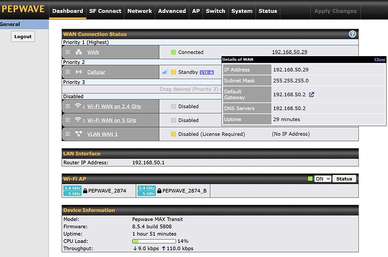Click the WAN Uptime value 29 minutes
The width and height of the screenshot is (388, 257).
(x=287, y=120)
